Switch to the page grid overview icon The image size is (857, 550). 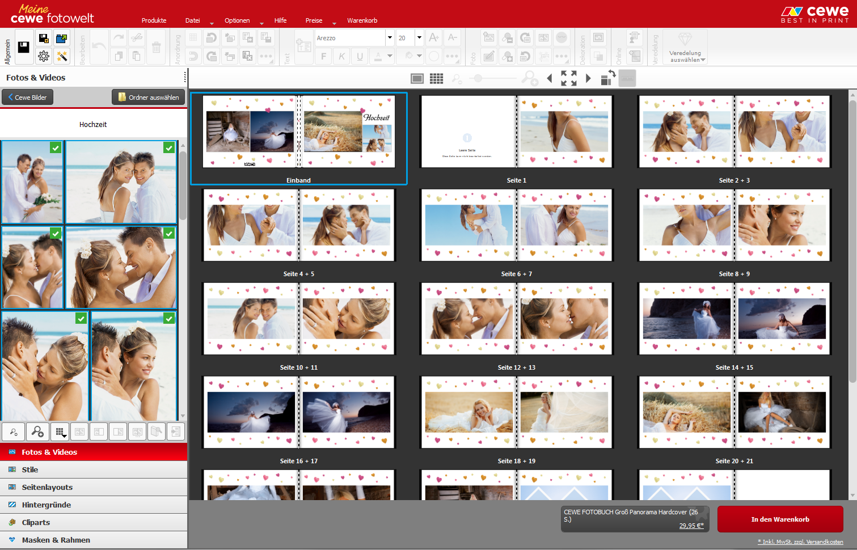tap(436, 79)
